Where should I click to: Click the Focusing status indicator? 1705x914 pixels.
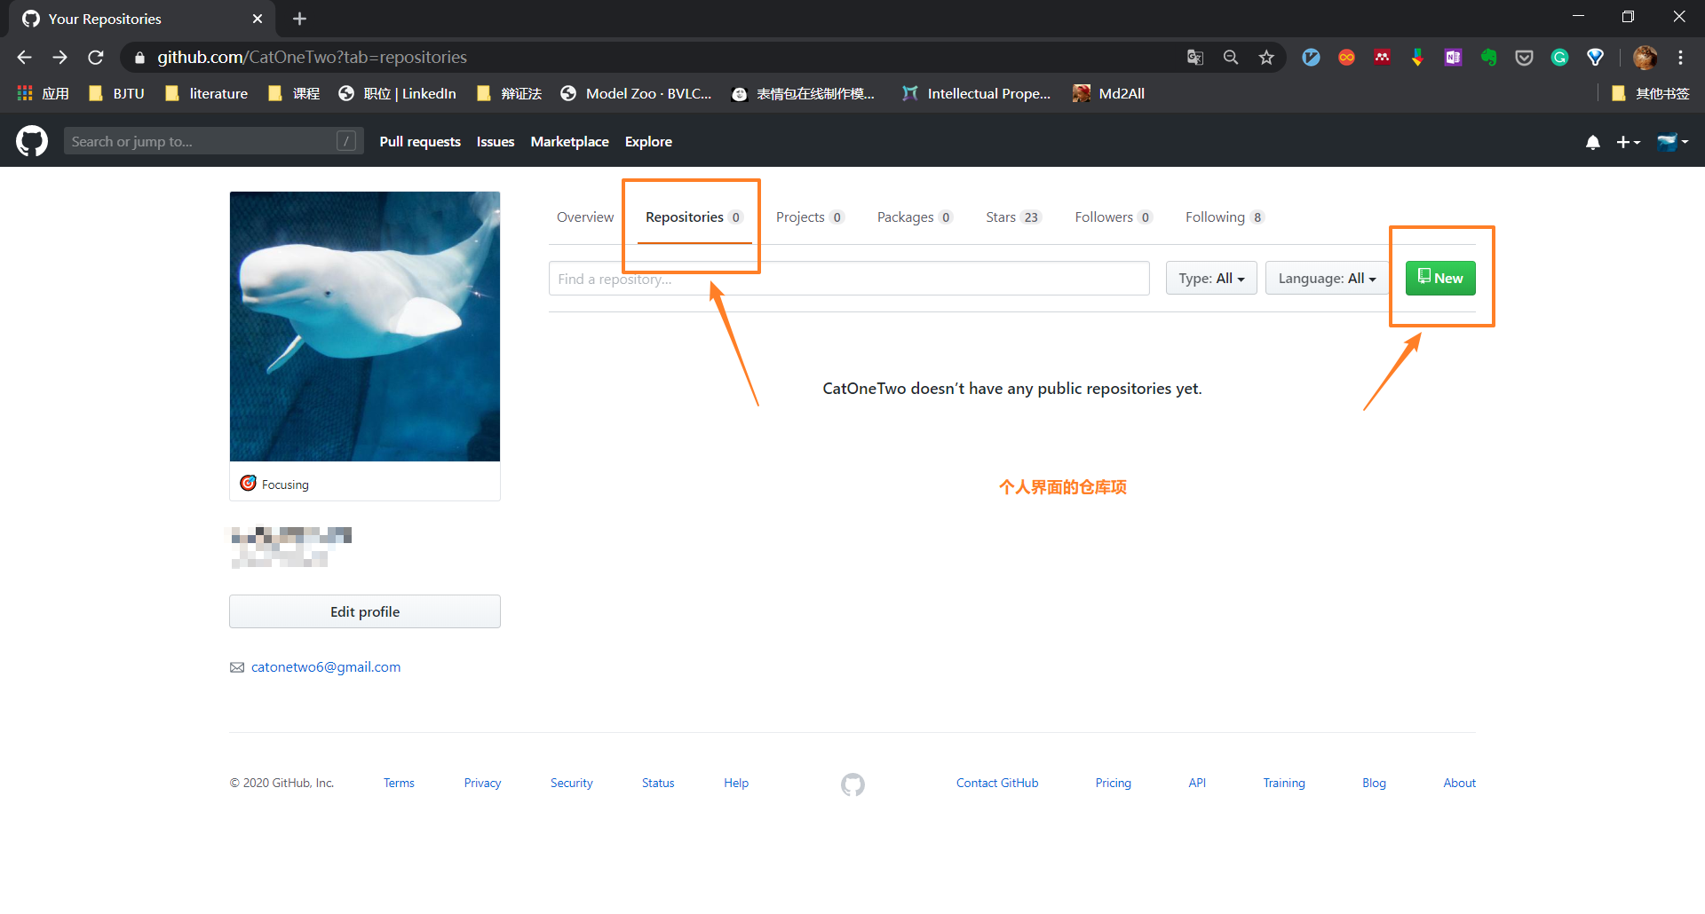pyautogui.click(x=275, y=484)
